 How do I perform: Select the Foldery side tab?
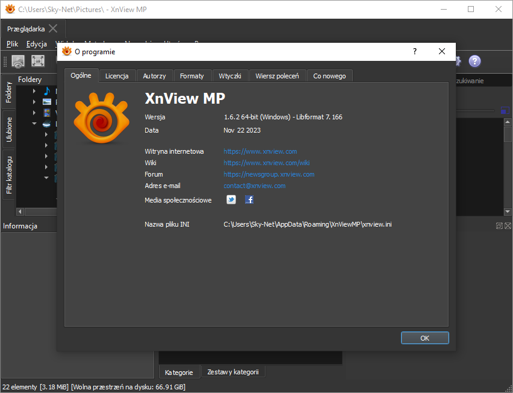pos(8,92)
